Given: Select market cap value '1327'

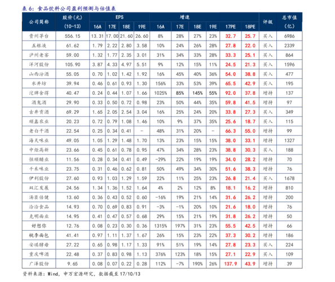Looking at the screenshot, I should pyautogui.click(x=289, y=140).
